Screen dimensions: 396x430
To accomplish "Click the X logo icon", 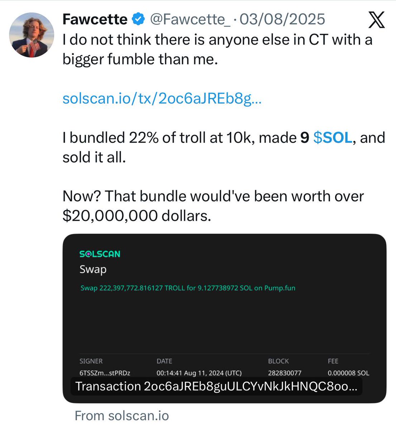I will coord(376,20).
